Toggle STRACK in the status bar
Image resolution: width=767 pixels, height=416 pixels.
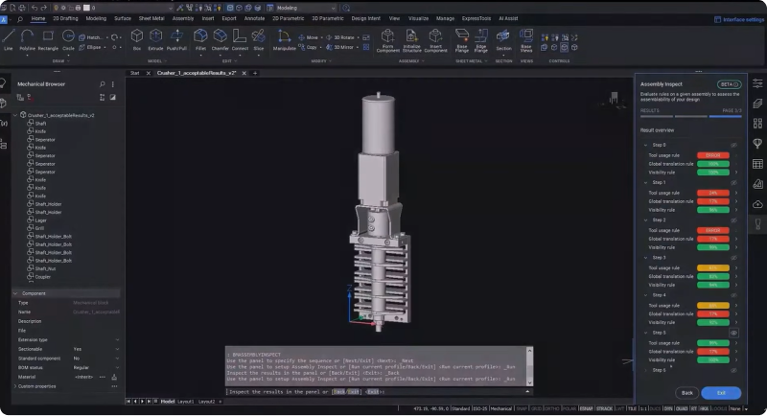pos(604,408)
